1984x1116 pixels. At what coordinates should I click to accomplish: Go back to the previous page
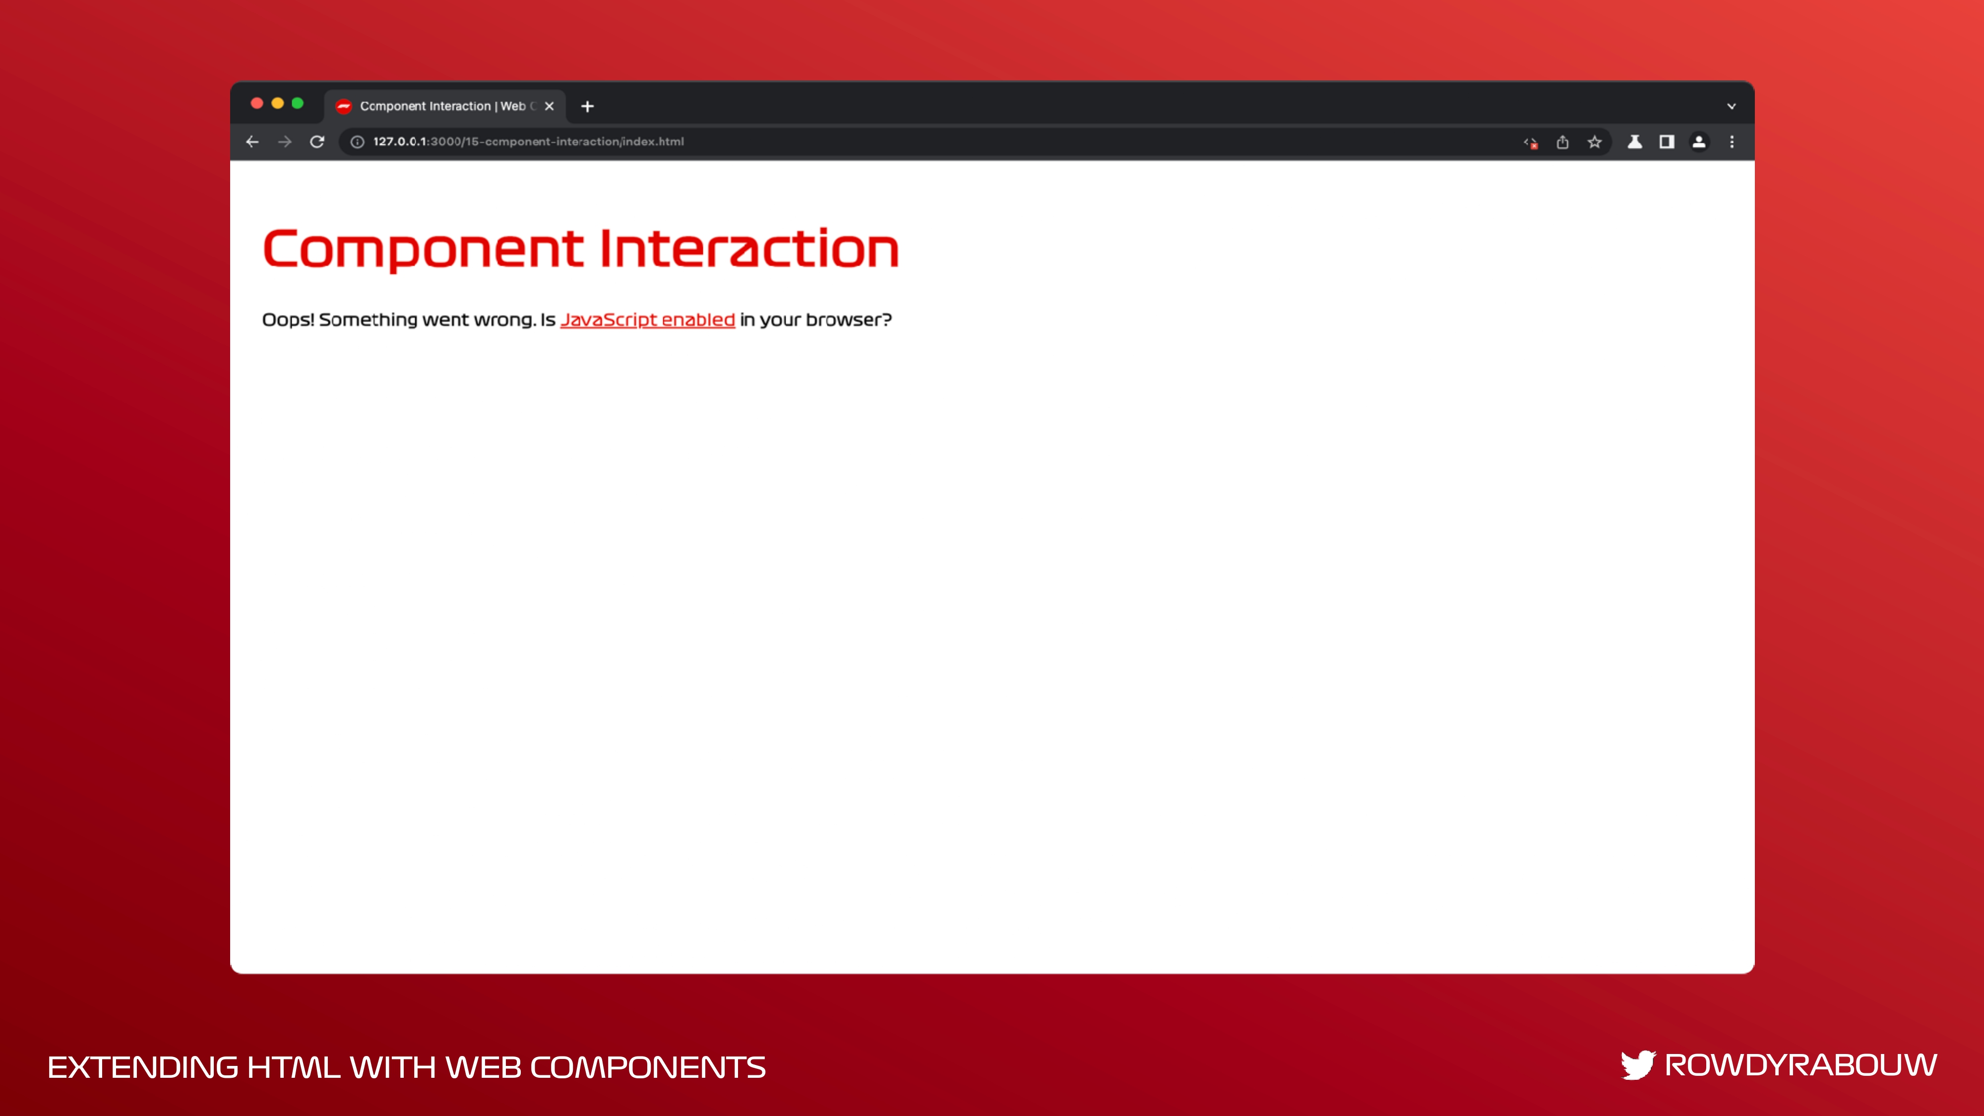[252, 142]
